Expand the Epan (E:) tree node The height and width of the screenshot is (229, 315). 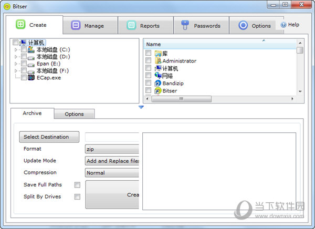(x=16, y=64)
